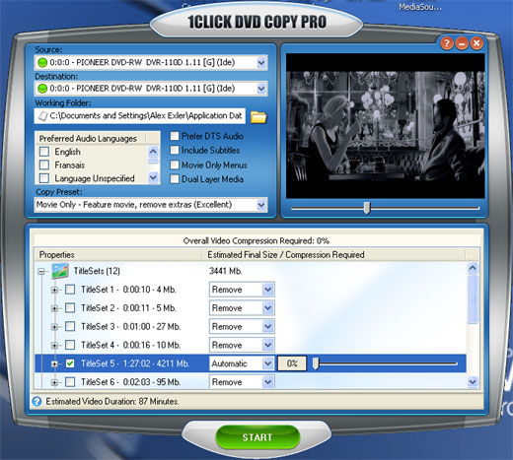Expand the TitleSet 3 tree node
This screenshot has height=460, width=513.
click(54, 327)
